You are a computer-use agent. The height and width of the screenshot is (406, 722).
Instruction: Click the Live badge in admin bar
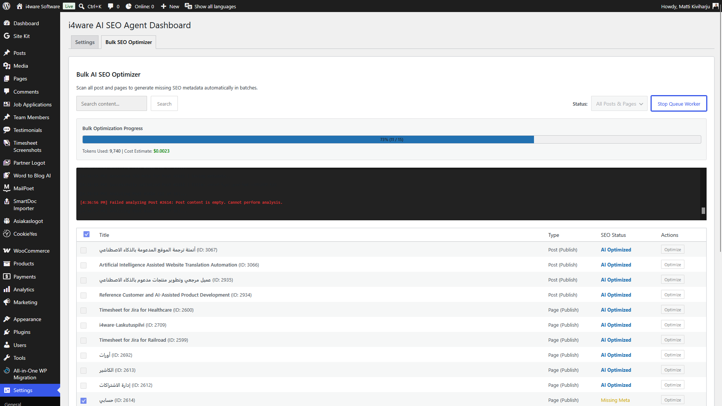click(69, 6)
